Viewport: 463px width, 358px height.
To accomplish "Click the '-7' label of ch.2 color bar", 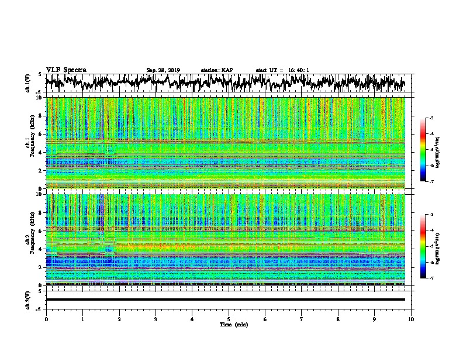I will 431,278.
